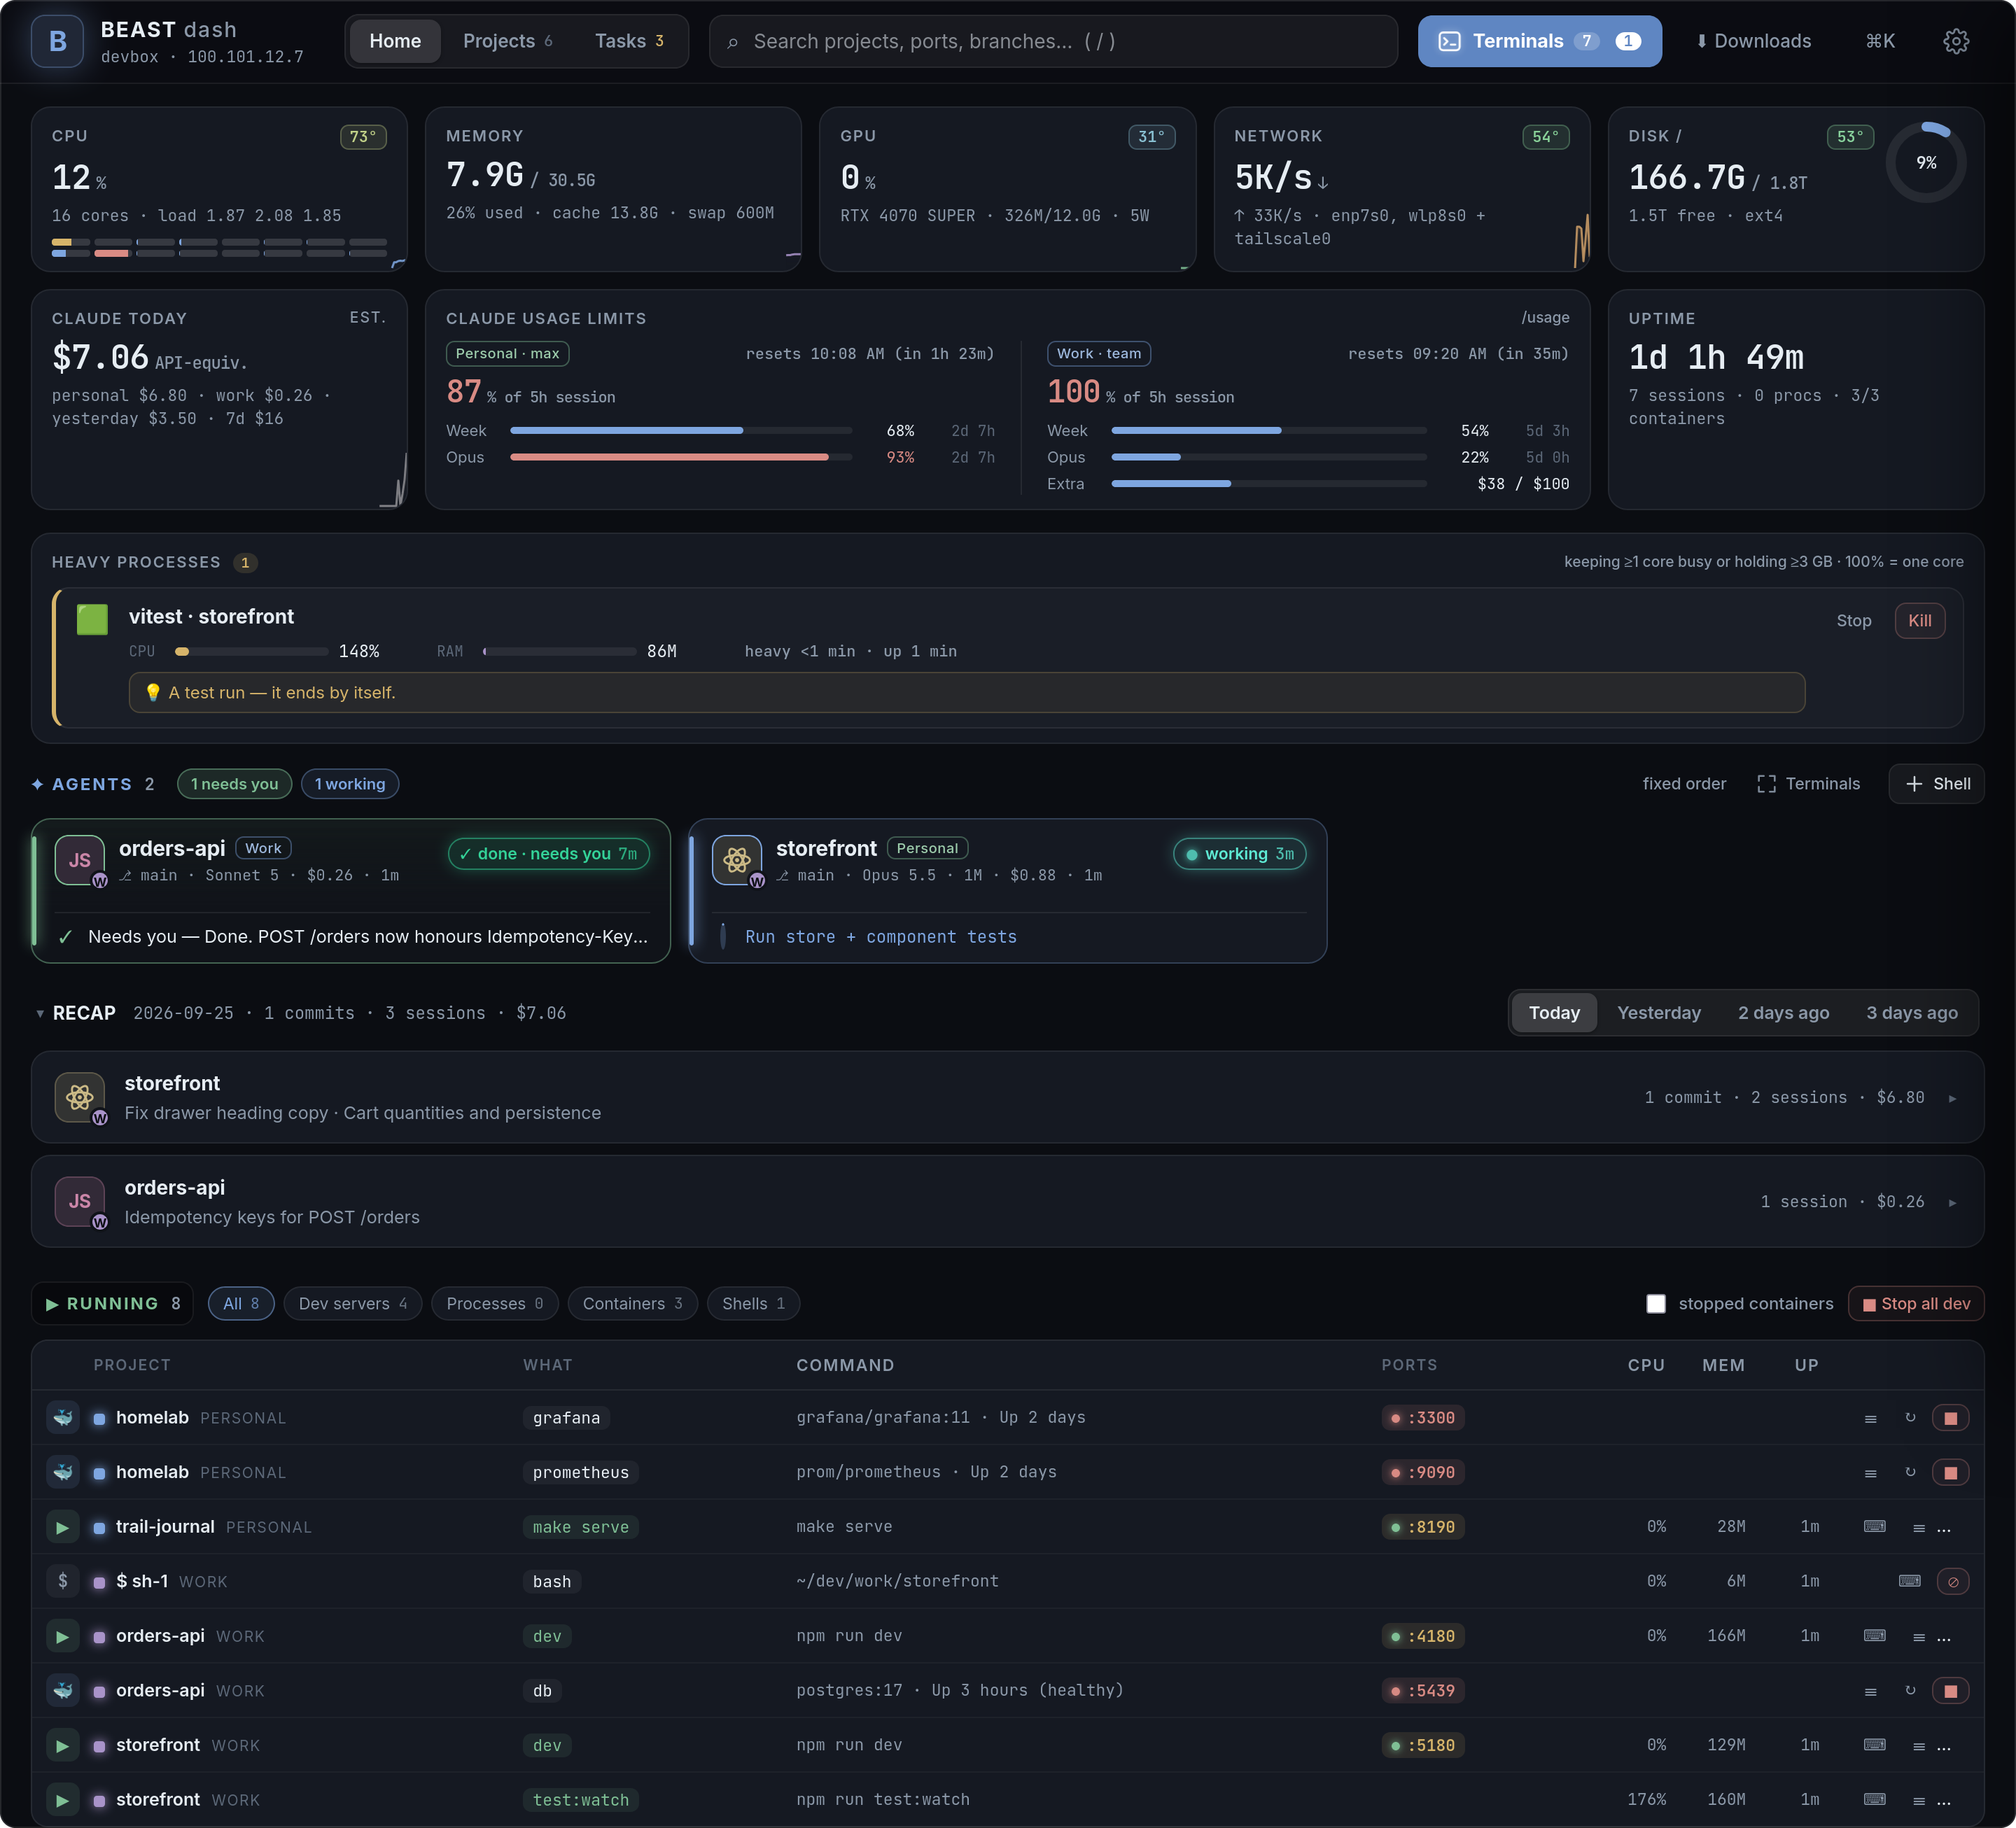The image size is (2016, 1828).
Task: Open terminal for trail-journal make serve
Action: click(1874, 1527)
